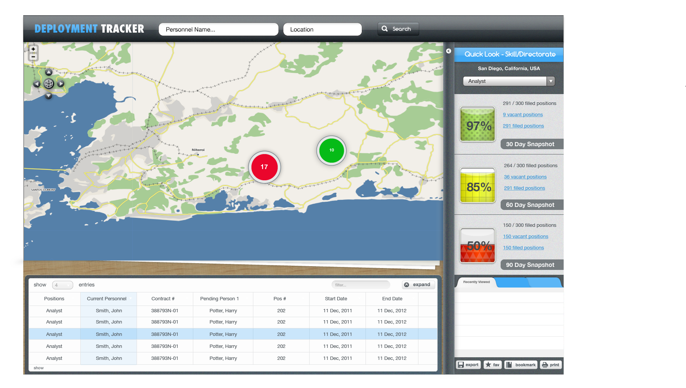Image resolution: width=686 pixels, height=388 pixels.
Task: Click the 85% fill gauge
Action: [x=478, y=185]
